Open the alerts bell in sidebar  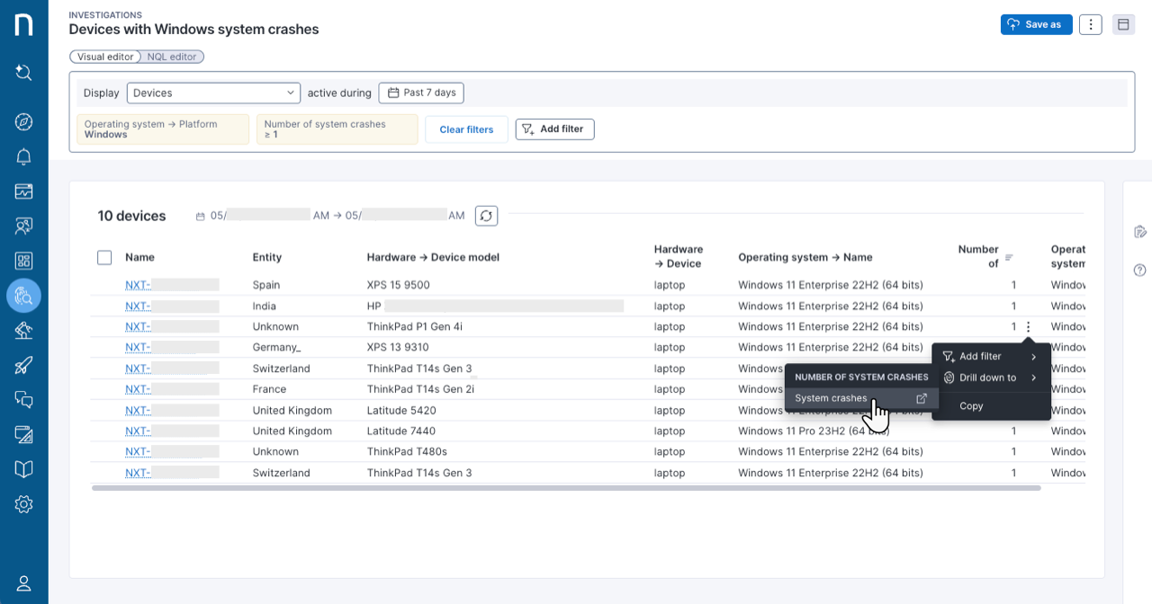[x=24, y=156]
